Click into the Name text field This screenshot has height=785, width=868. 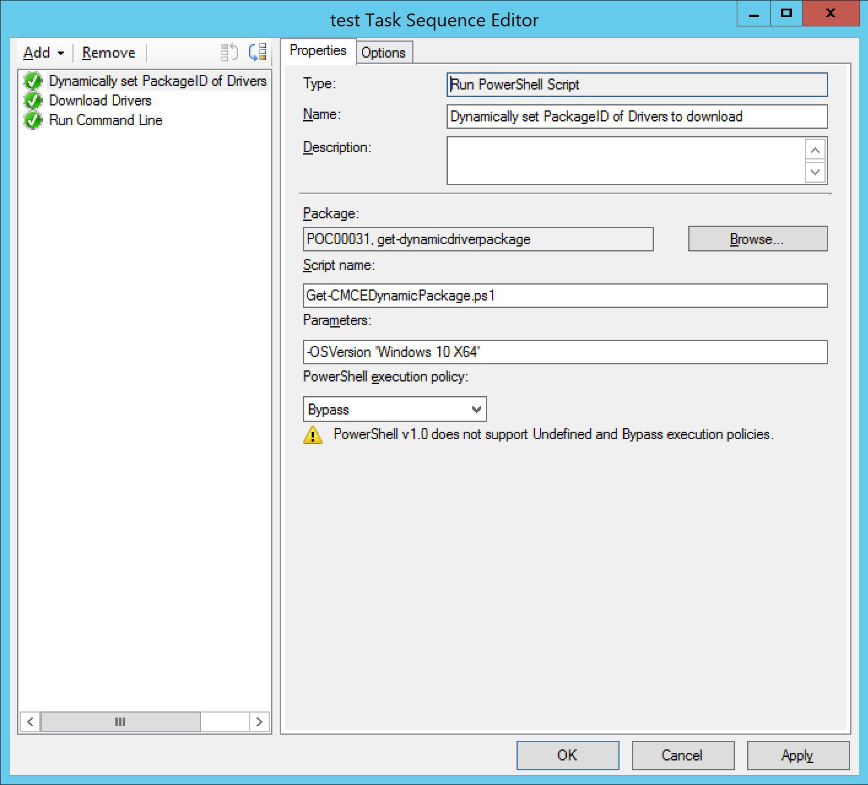[637, 117]
